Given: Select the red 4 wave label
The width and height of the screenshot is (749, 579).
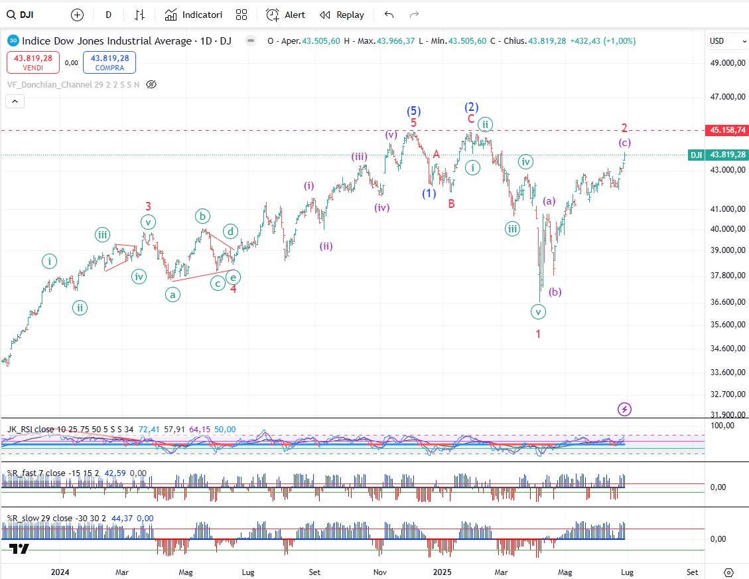Looking at the screenshot, I should (x=233, y=289).
